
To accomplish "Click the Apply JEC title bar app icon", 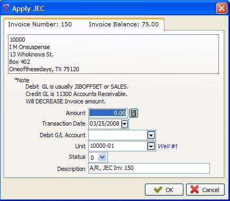I will pos(6,8).
